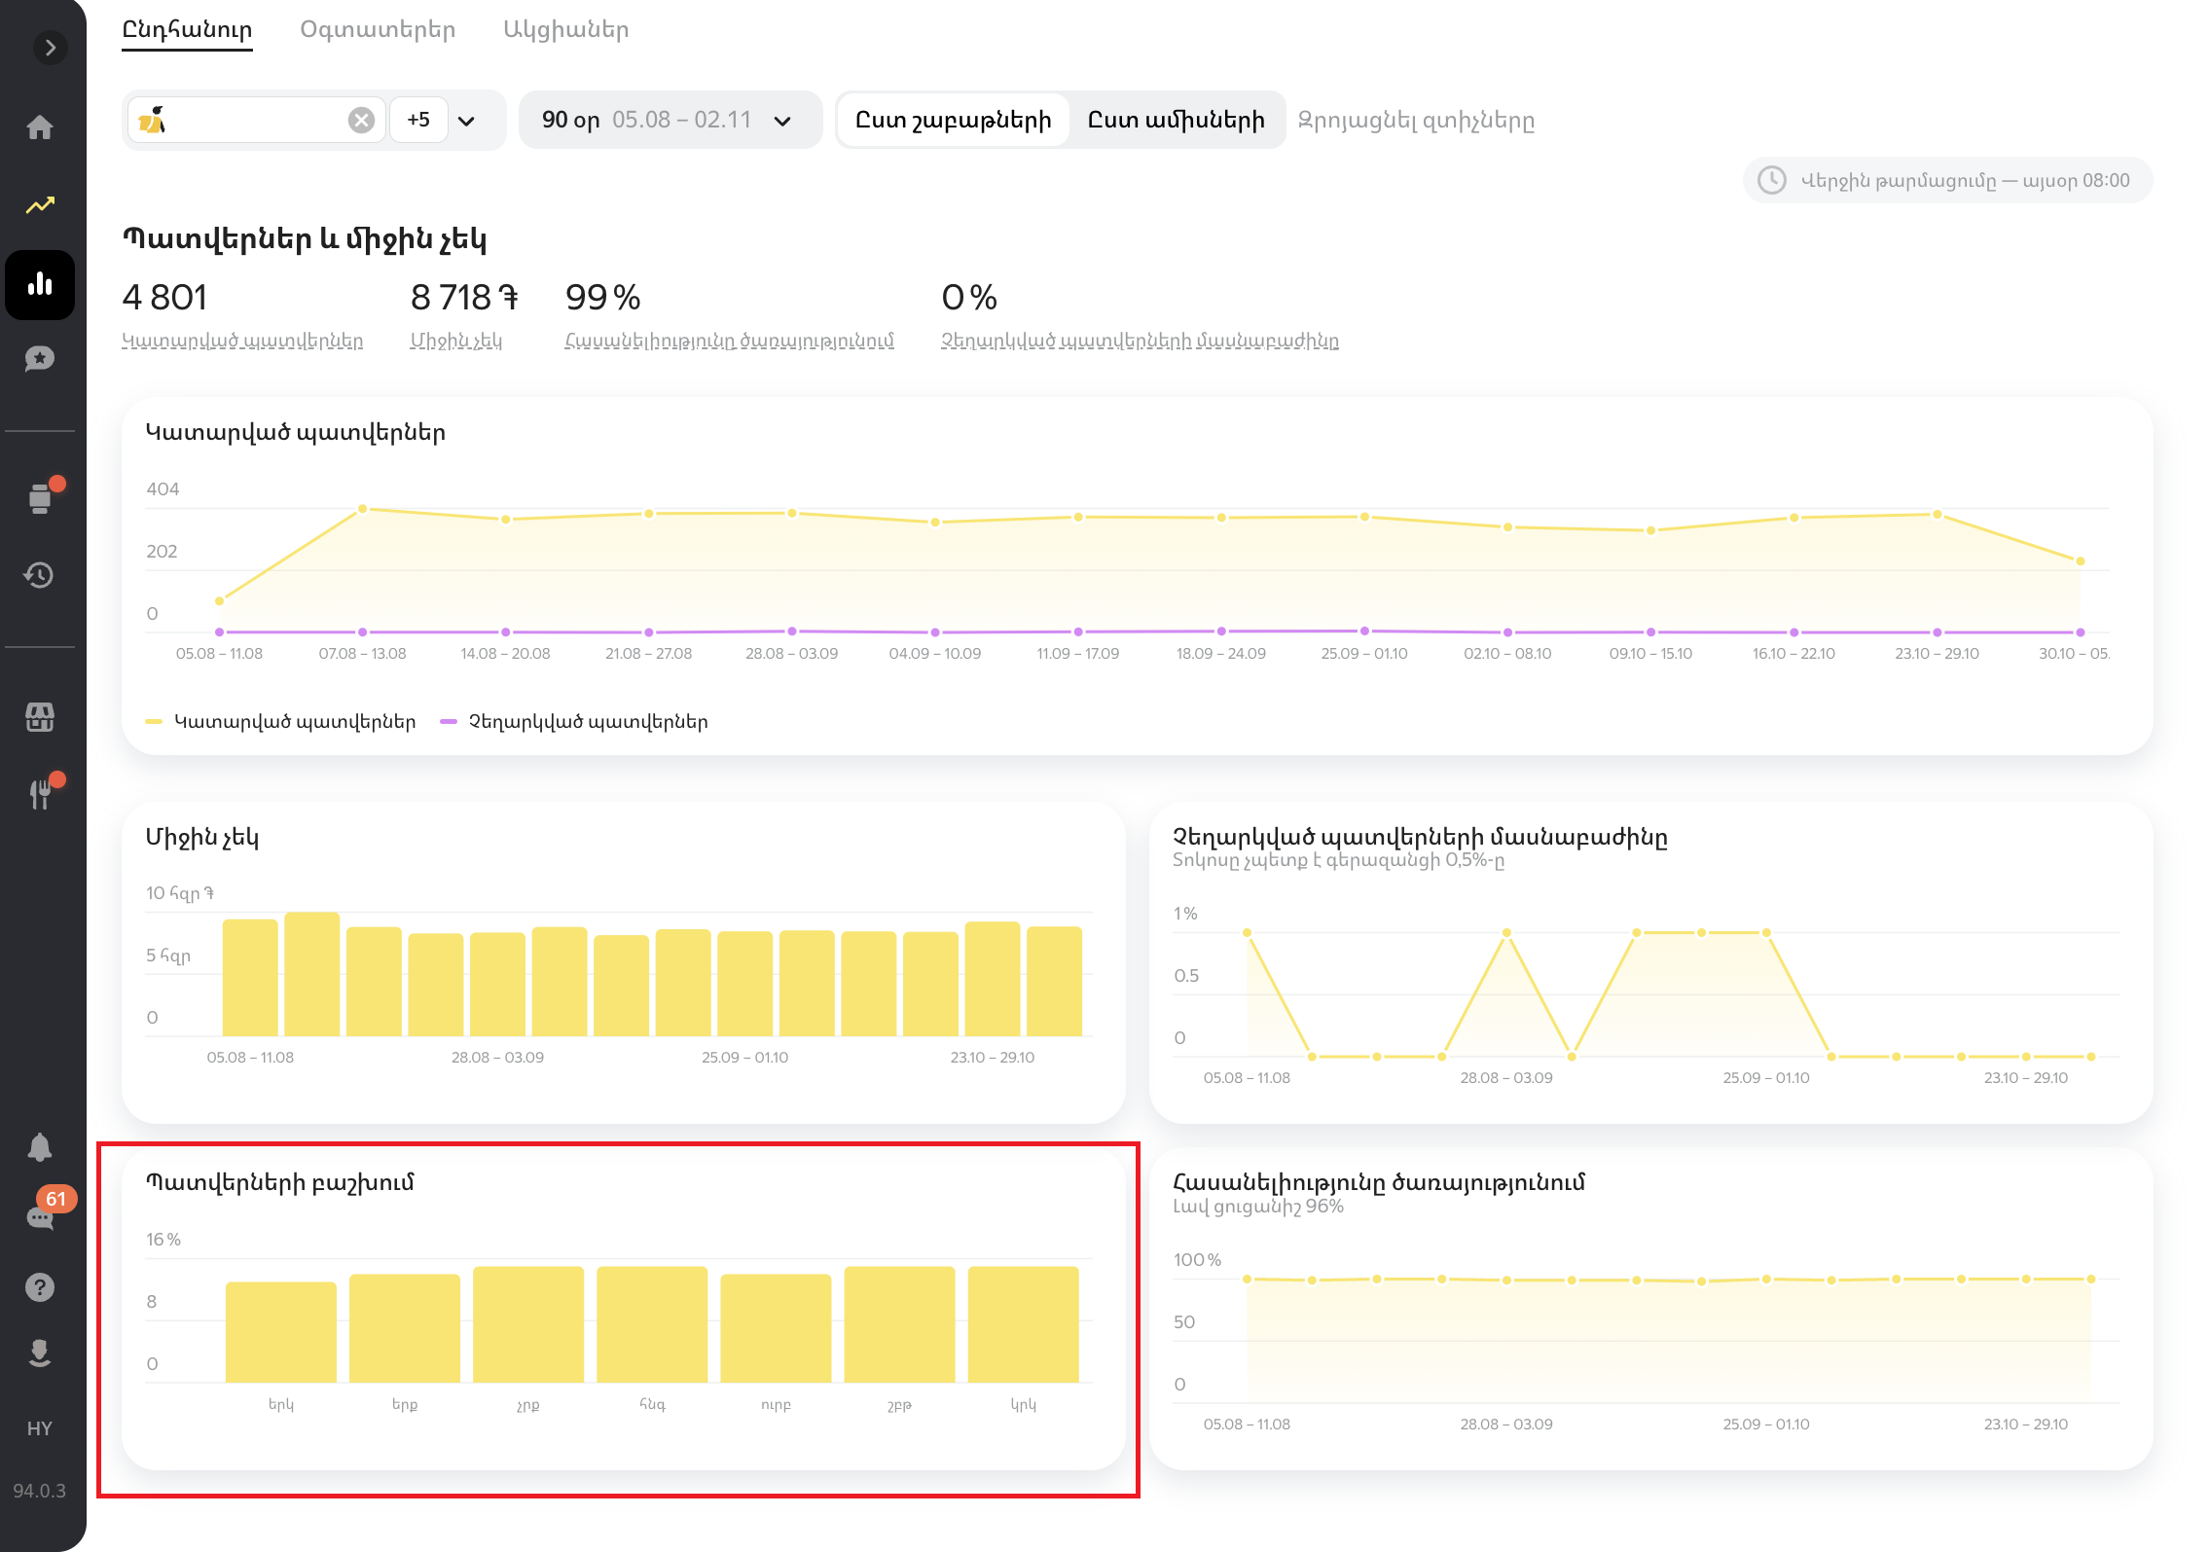The height and width of the screenshot is (1552, 2210).
Task: Select the bar chart statistics icon
Action: tap(40, 284)
